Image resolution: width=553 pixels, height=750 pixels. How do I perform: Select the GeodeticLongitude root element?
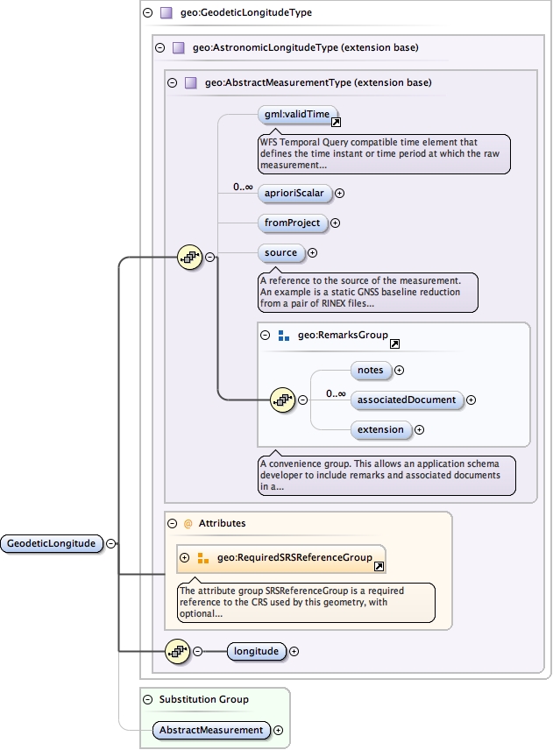52,544
